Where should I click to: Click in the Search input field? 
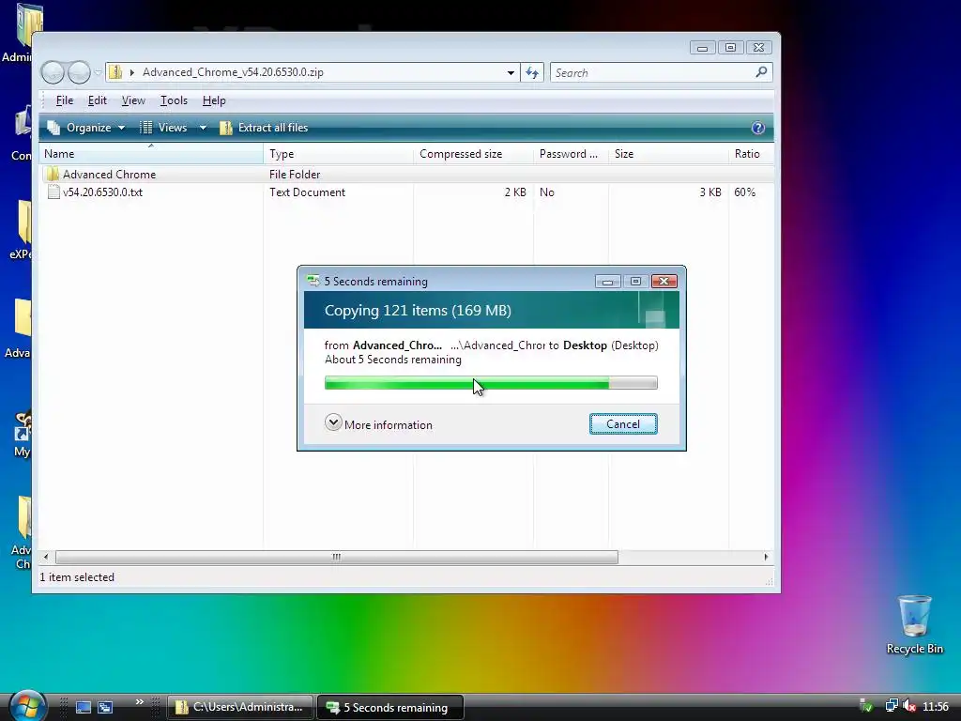point(651,73)
